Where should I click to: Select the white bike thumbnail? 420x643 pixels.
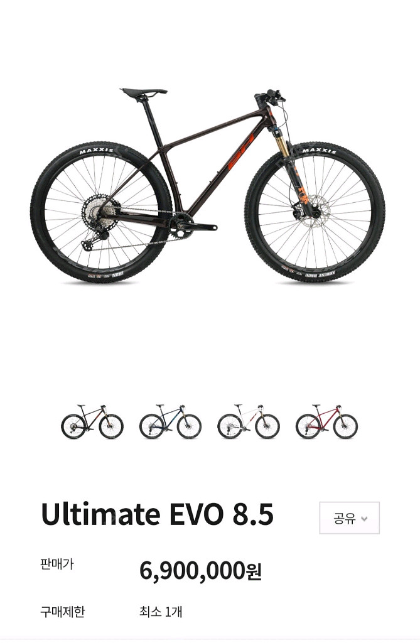[249, 421]
